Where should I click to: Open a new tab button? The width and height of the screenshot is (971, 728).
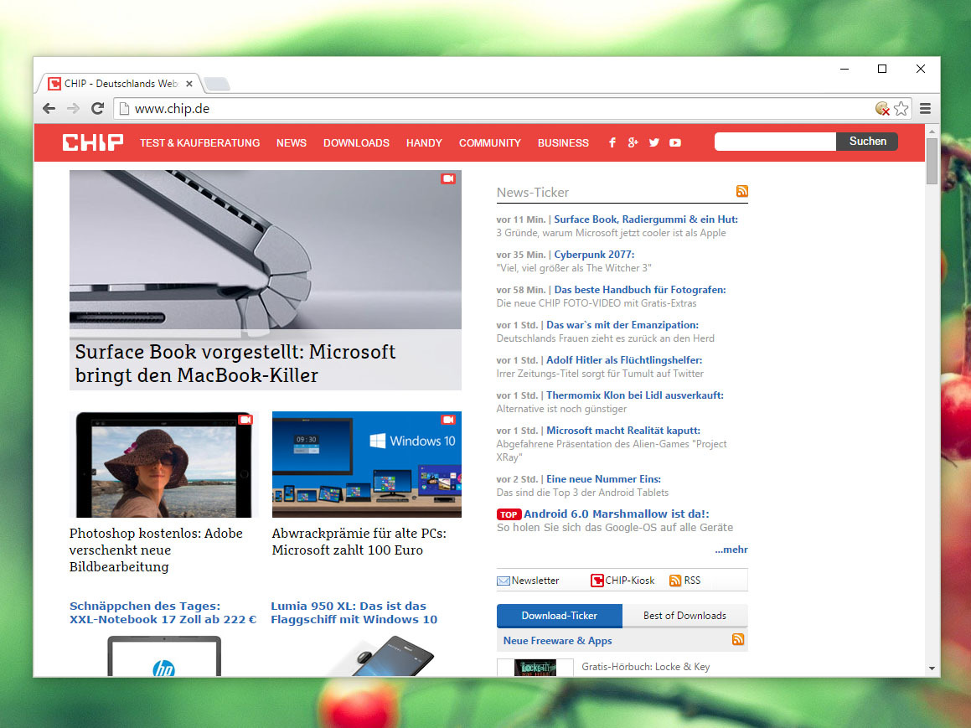217,84
